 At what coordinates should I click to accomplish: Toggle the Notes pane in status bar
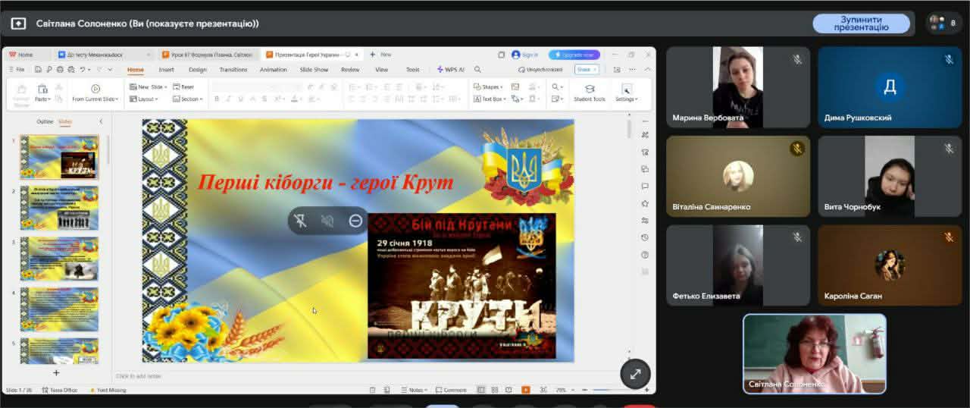point(415,390)
